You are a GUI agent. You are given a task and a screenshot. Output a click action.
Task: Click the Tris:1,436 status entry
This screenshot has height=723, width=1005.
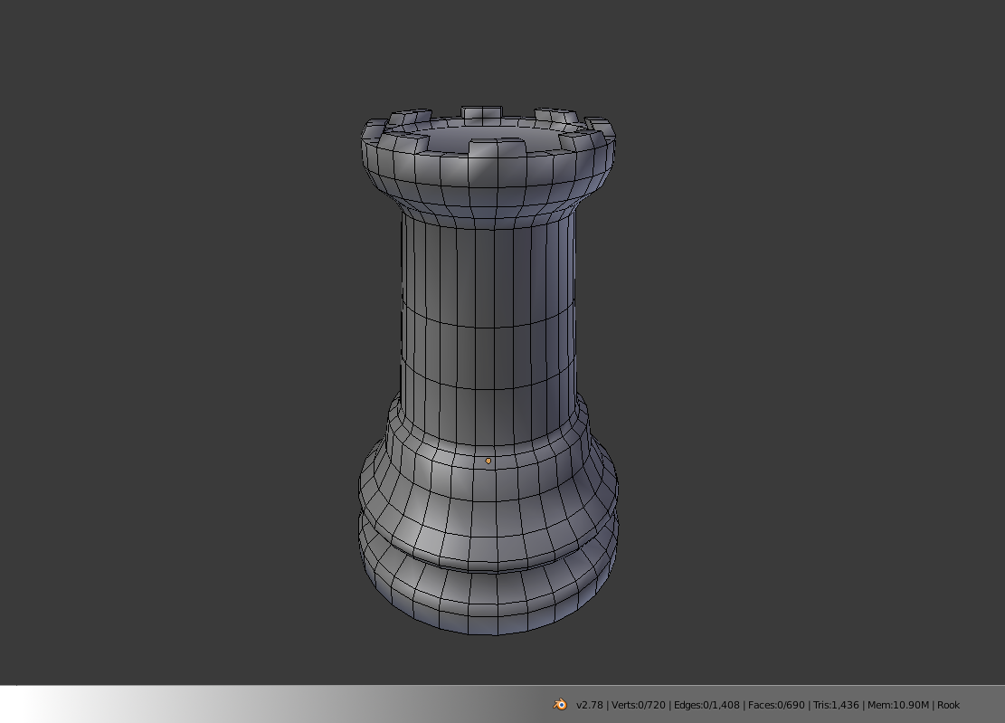pyautogui.click(x=836, y=705)
